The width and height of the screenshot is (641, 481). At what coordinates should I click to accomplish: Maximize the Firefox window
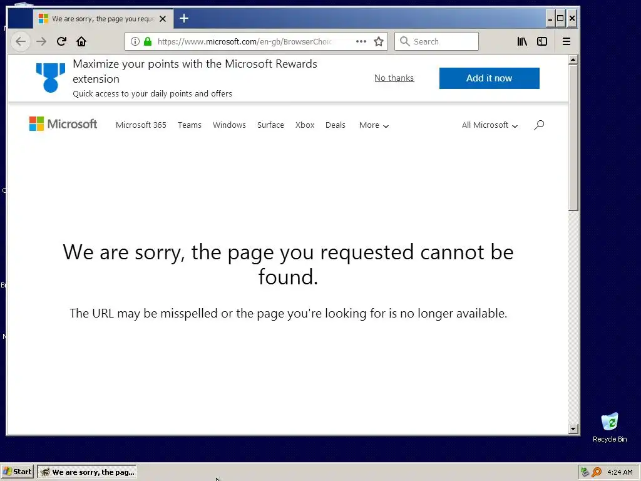(x=560, y=18)
